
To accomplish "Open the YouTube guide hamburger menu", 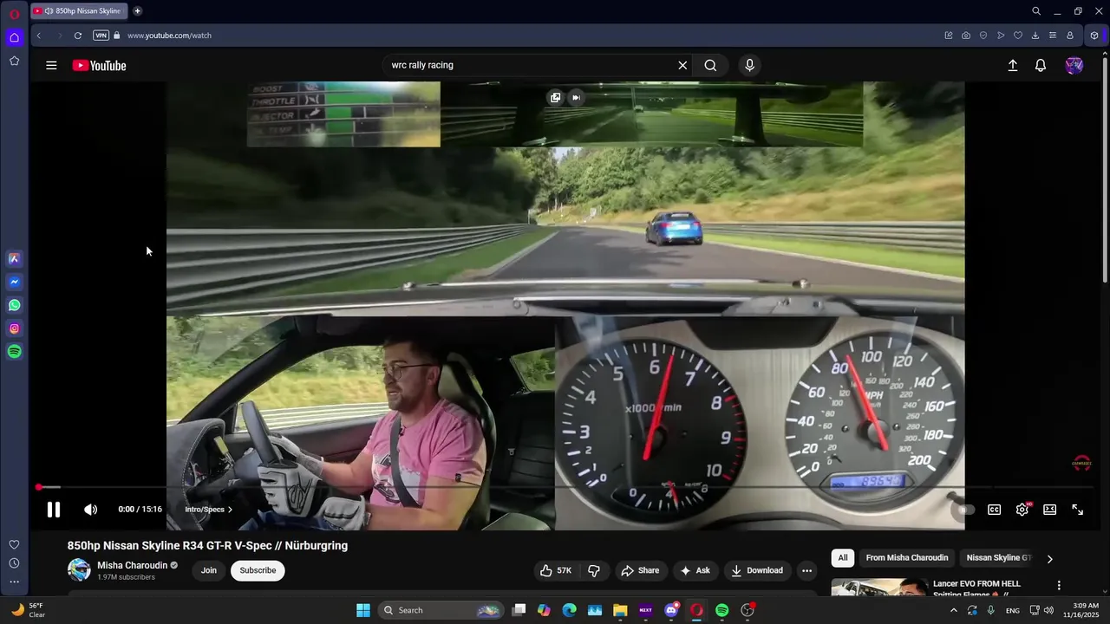I will point(51,65).
